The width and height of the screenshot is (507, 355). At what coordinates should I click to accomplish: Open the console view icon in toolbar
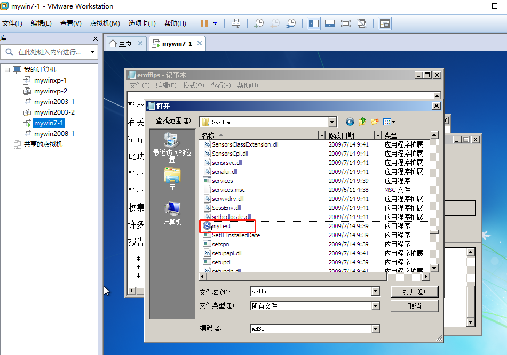point(385,23)
